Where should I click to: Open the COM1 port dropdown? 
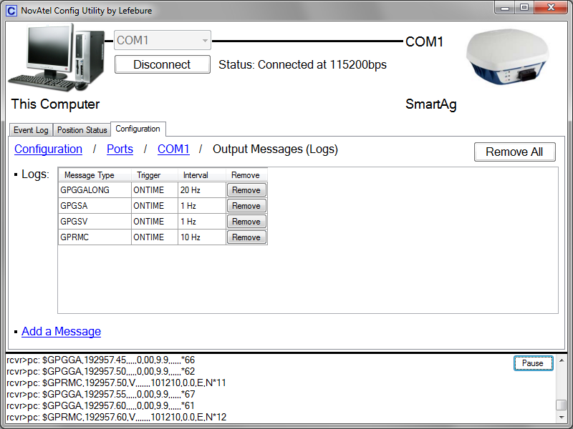[163, 41]
